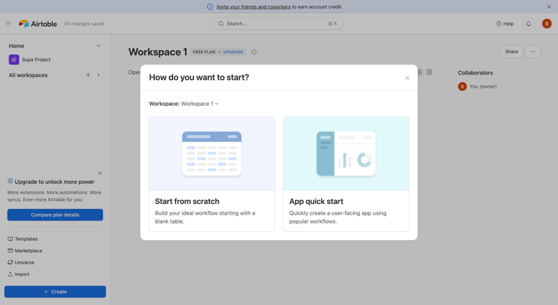558x305 pixels.
Task: Open the Supa Project base
Action: click(36, 59)
